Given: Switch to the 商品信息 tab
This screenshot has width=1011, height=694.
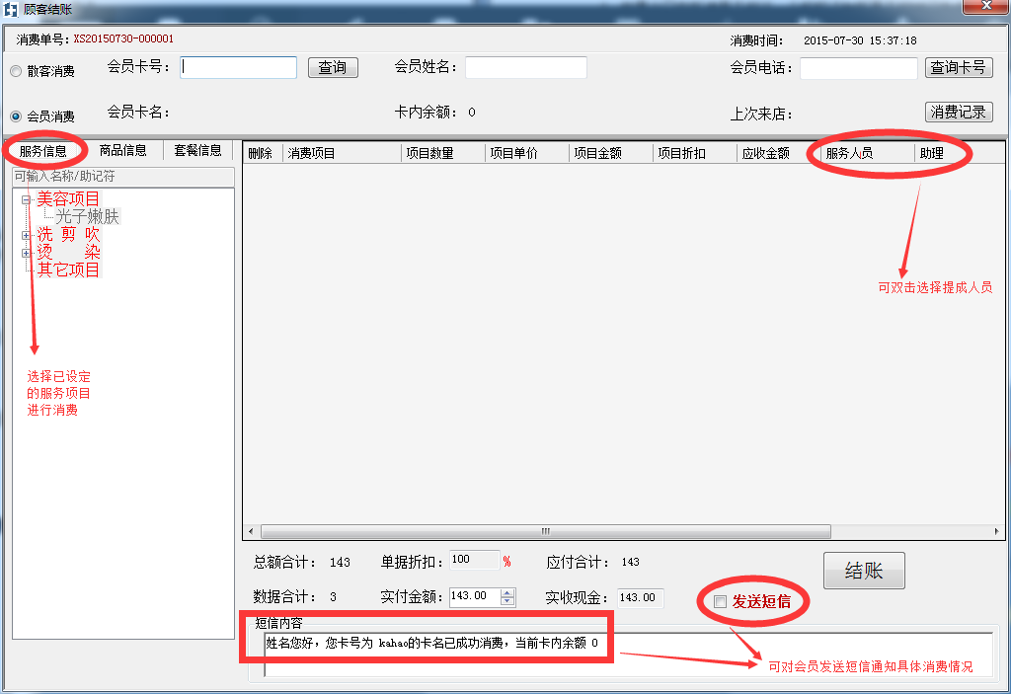Looking at the screenshot, I should tap(123, 149).
